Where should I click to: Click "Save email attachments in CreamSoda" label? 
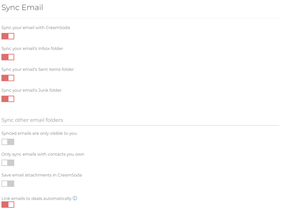(41, 175)
